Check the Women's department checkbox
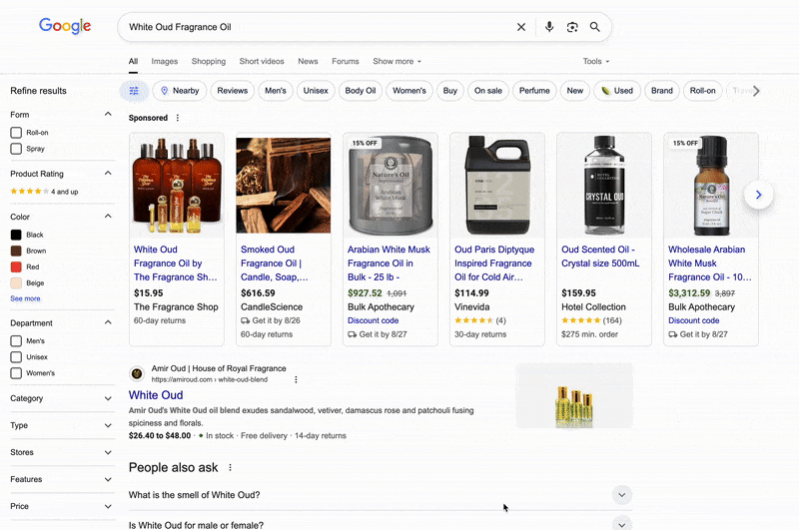 pos(16,373)
